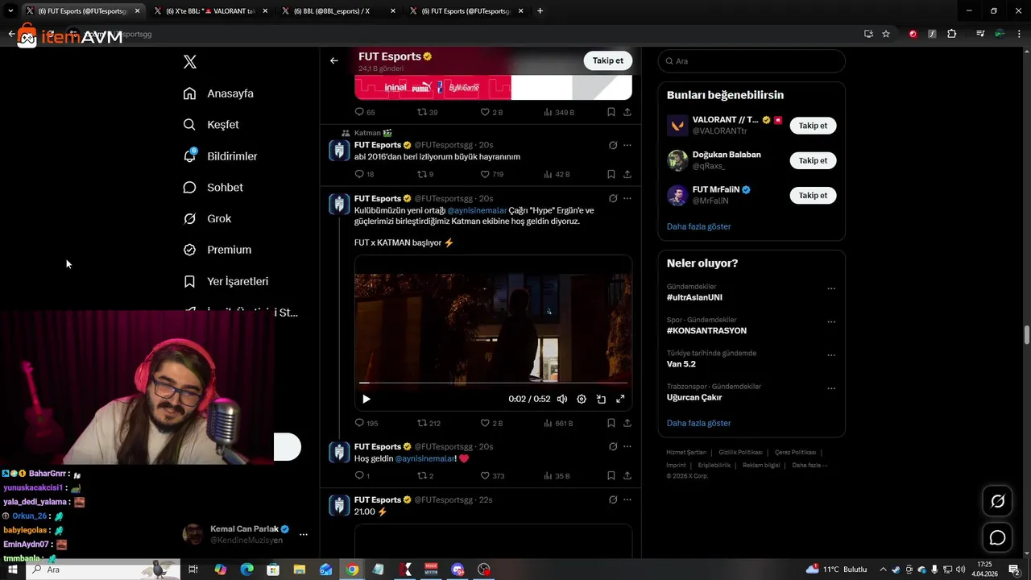This screenshot has width=1031, height=580.
Task: Open Grok from the sidebar
Action: 207,219
